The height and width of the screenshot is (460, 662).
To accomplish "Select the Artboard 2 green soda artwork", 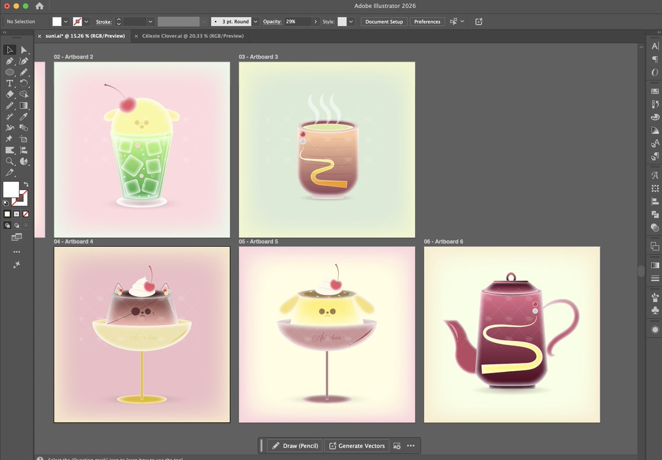I will coord(142,146).
